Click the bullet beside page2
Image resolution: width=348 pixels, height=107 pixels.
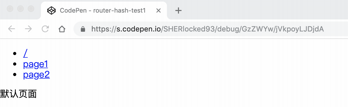point(15,75)
